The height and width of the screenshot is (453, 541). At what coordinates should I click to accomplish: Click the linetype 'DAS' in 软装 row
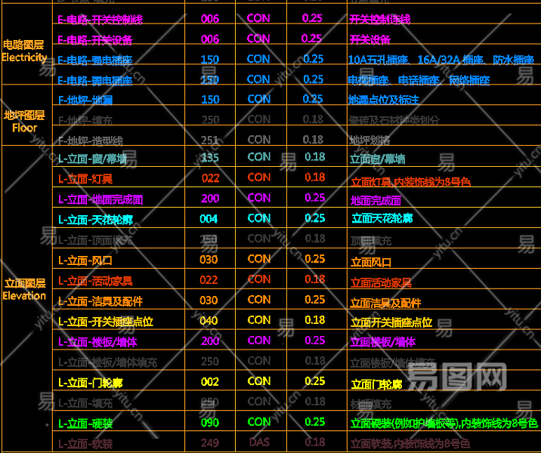[x=259, y=442]
